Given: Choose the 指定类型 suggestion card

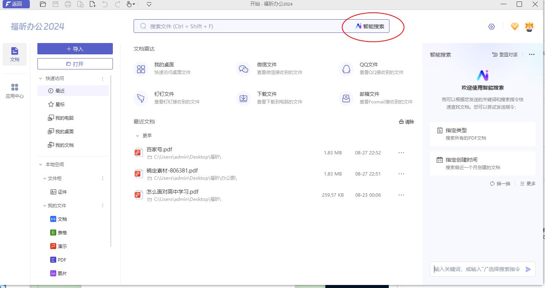Looking at the screenshot, I should [x=482, y=134].
